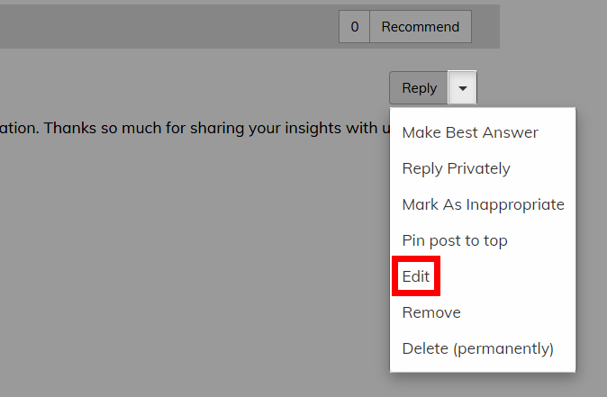
Task: Open the dropdown caret beside Reply
Action: click(462, 88)
